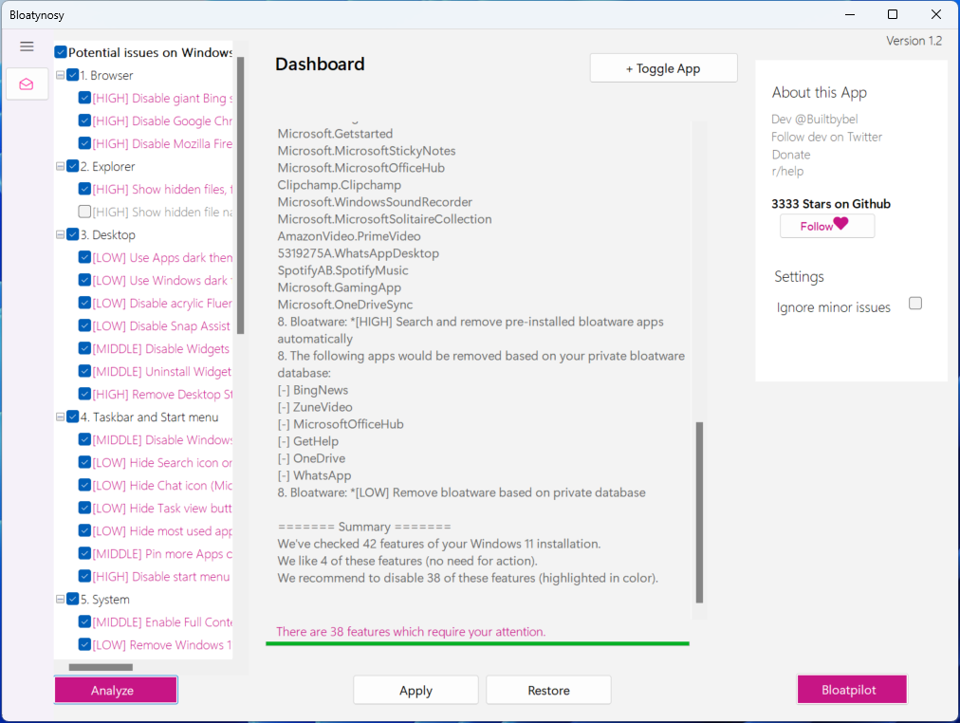960x723 pixels.
Task: Select Hide most used apps item
Action: tap(162, 530)
